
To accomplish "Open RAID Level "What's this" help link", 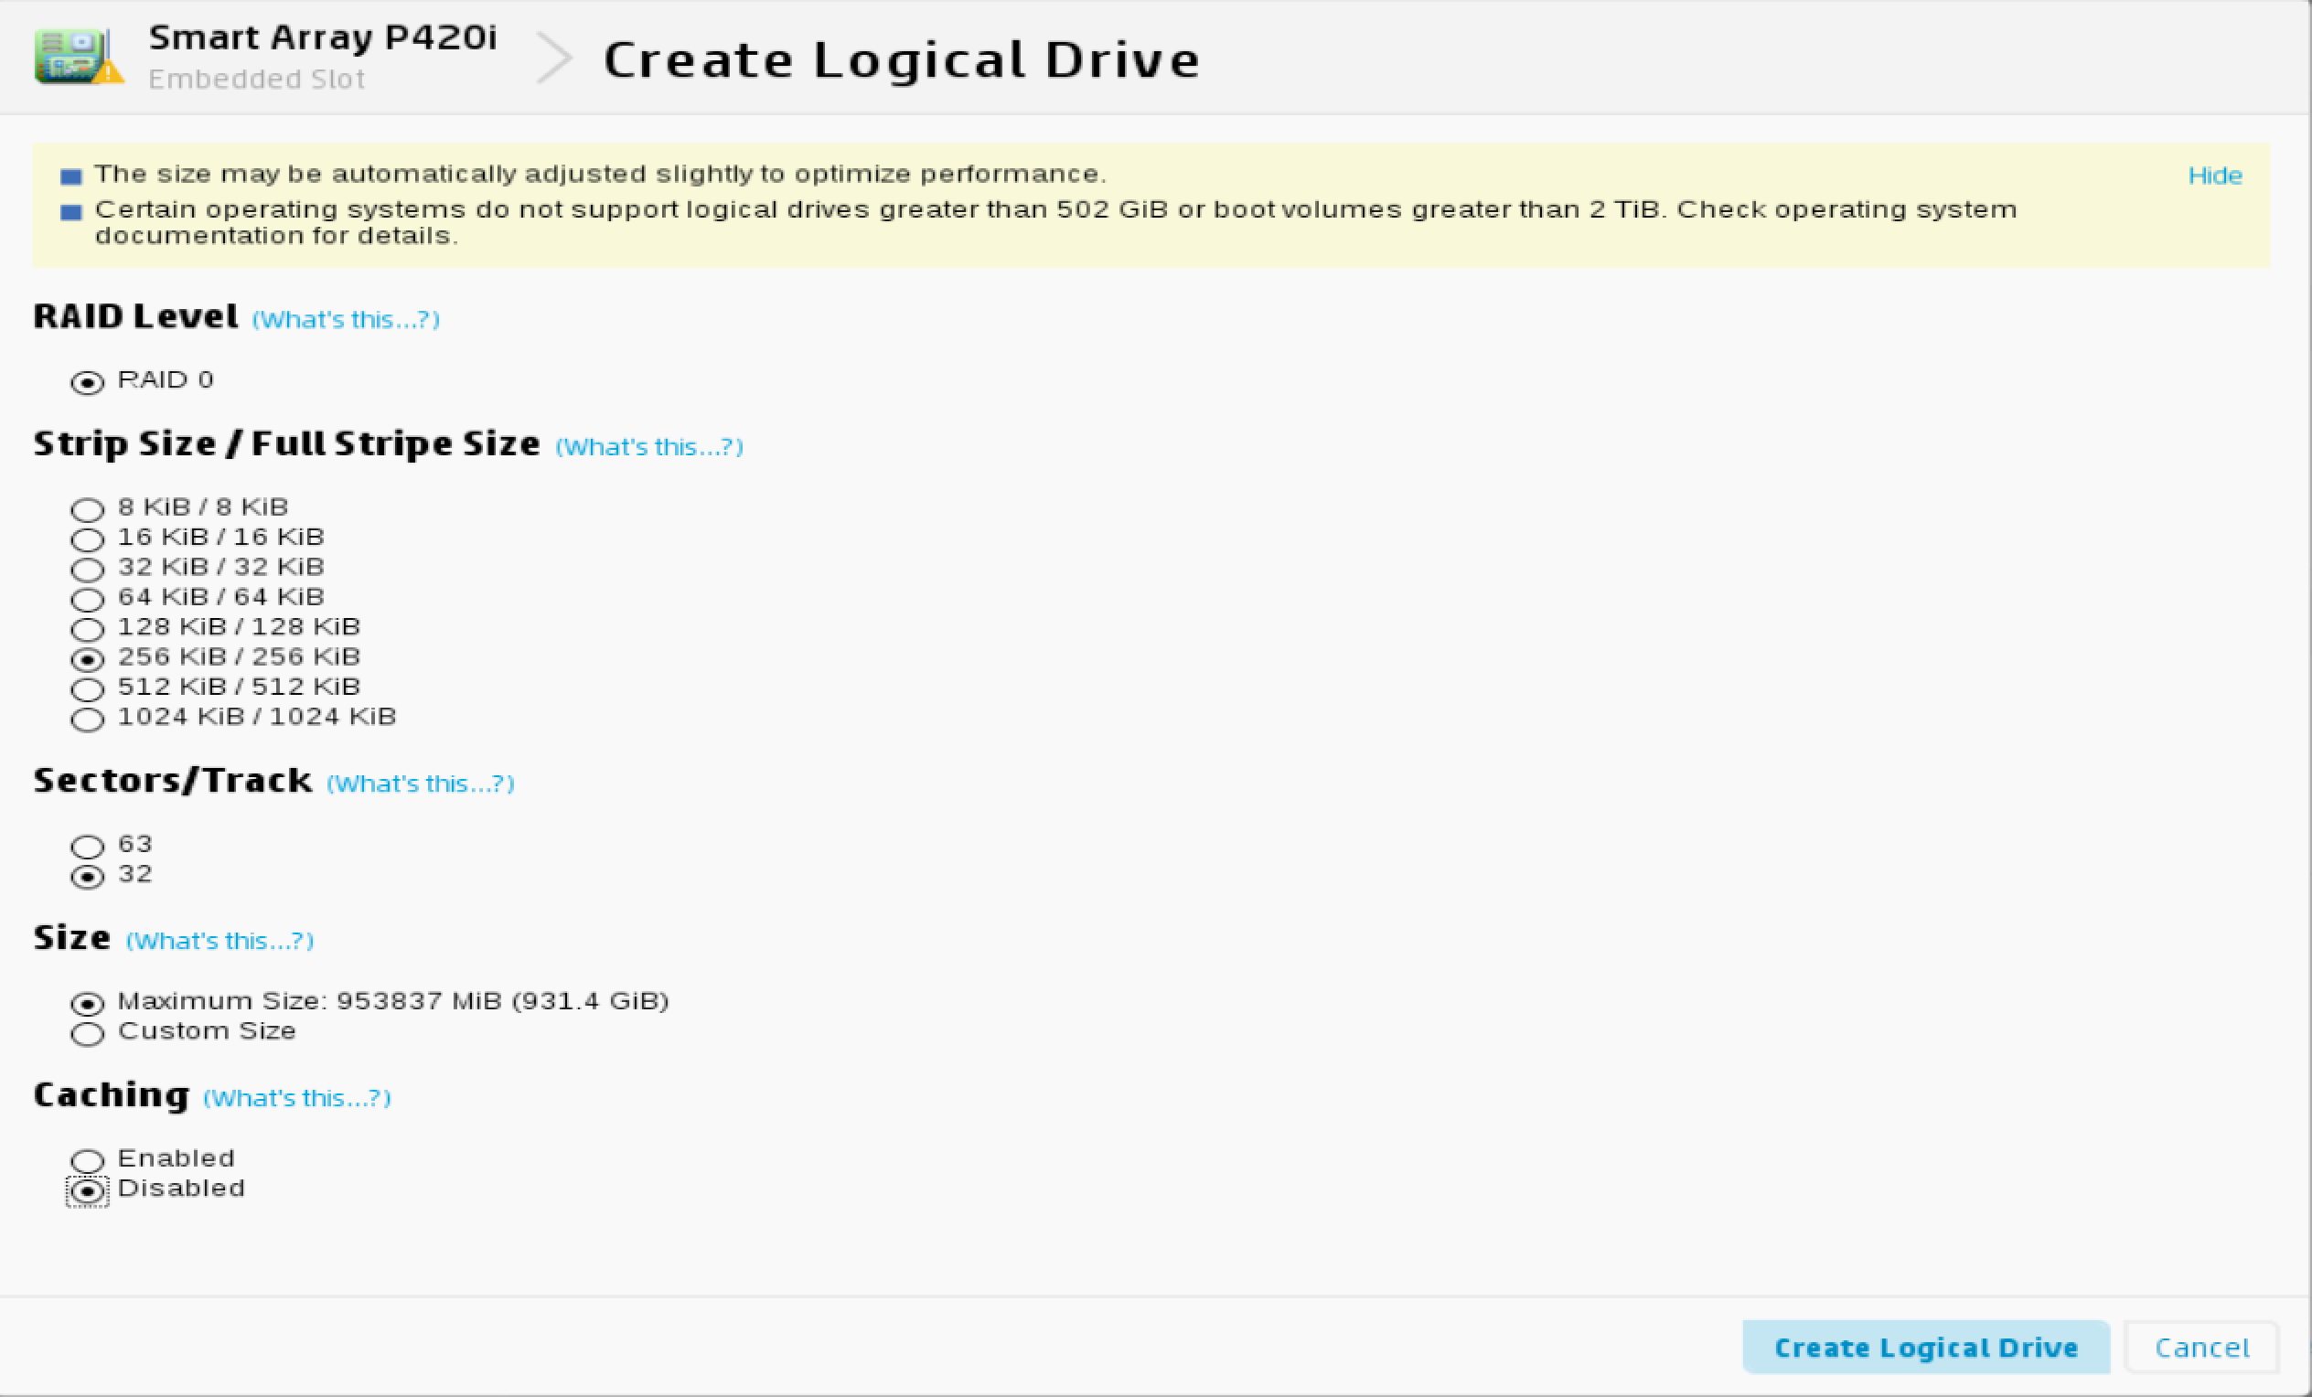I will (x=346, y=320).
